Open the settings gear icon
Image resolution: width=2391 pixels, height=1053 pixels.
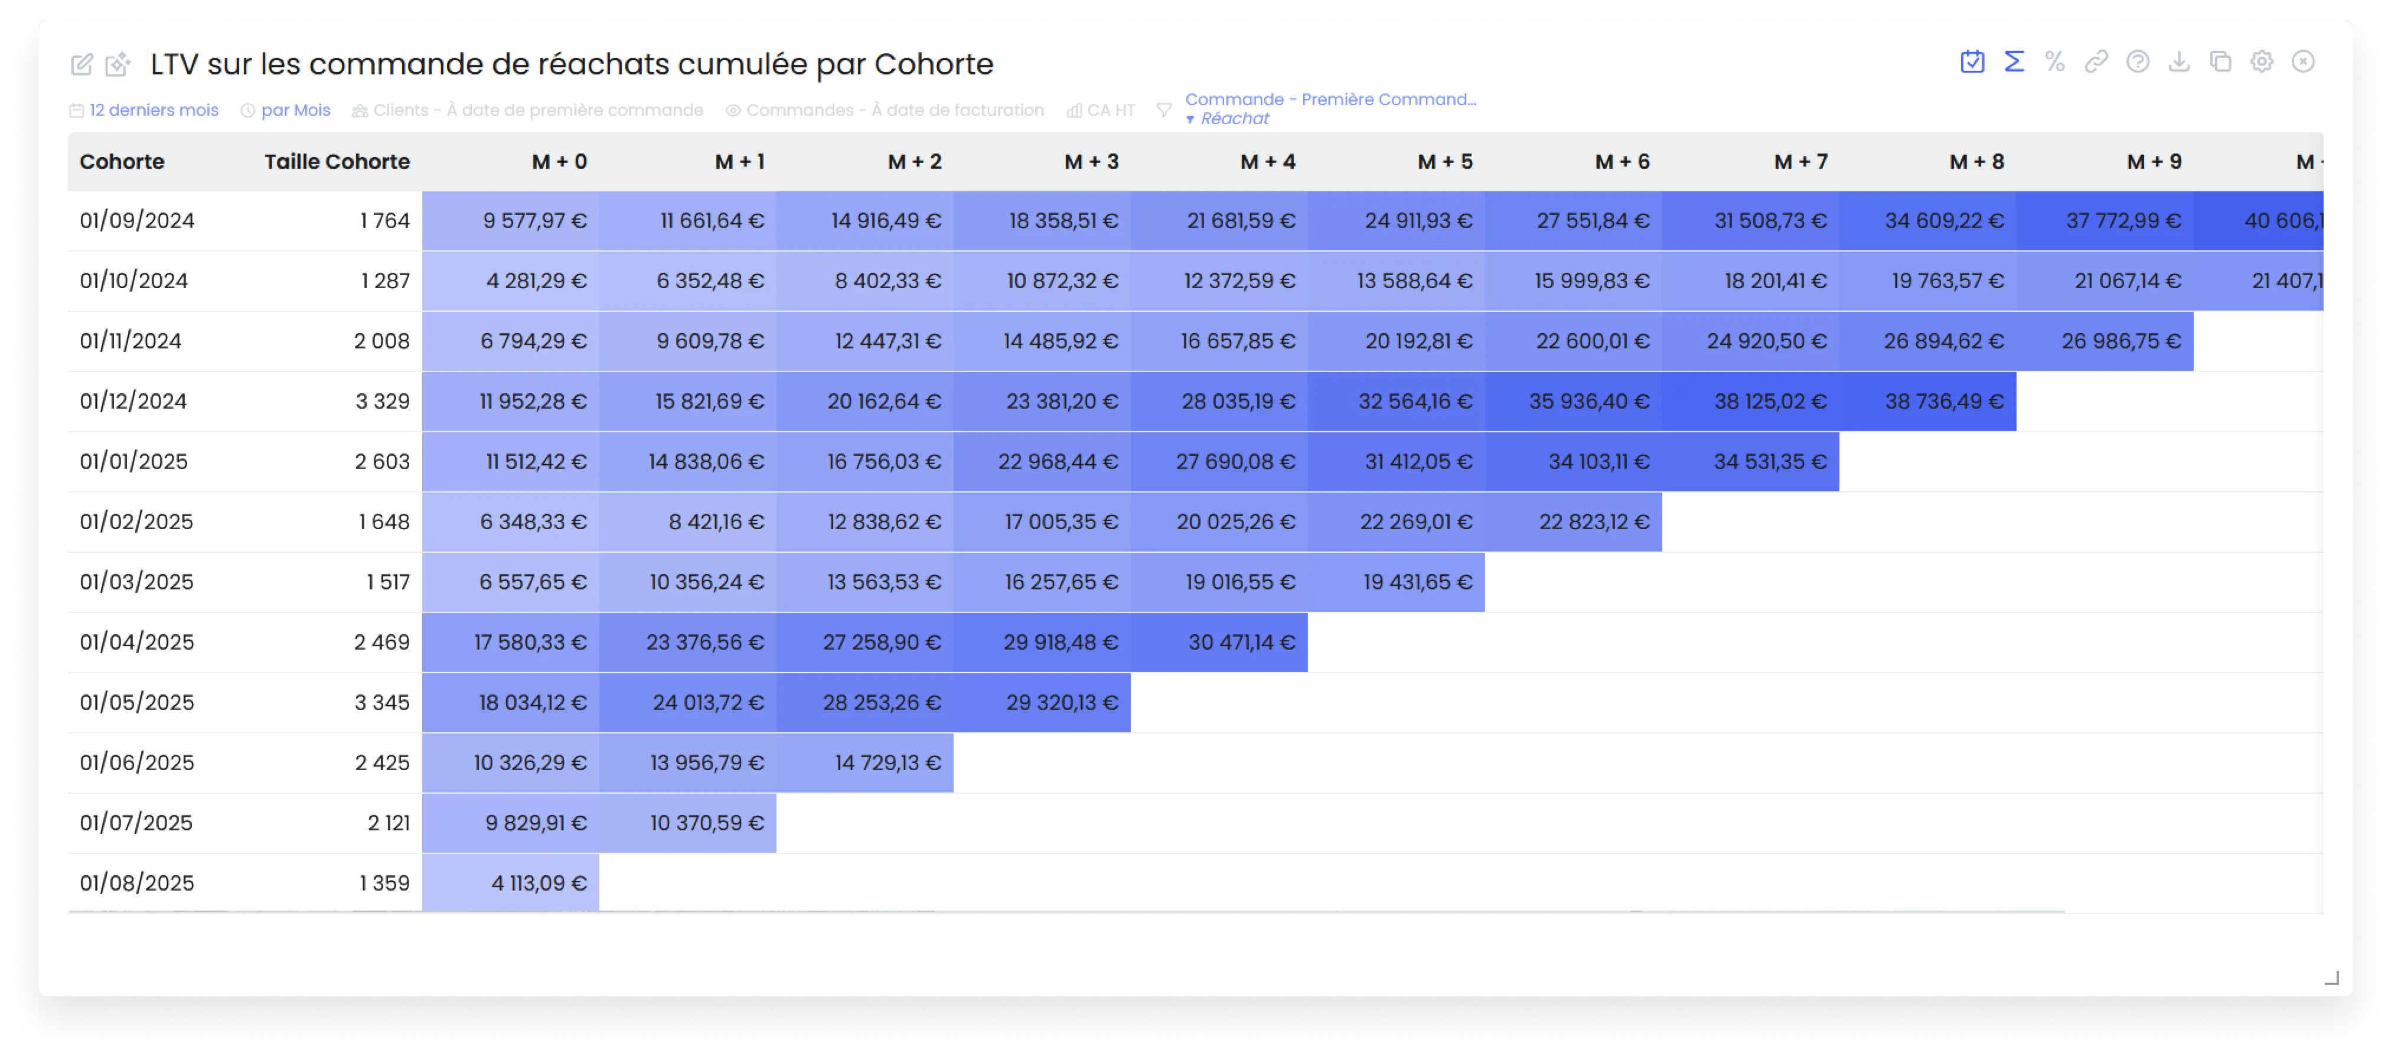click(x=2262, y=62)
